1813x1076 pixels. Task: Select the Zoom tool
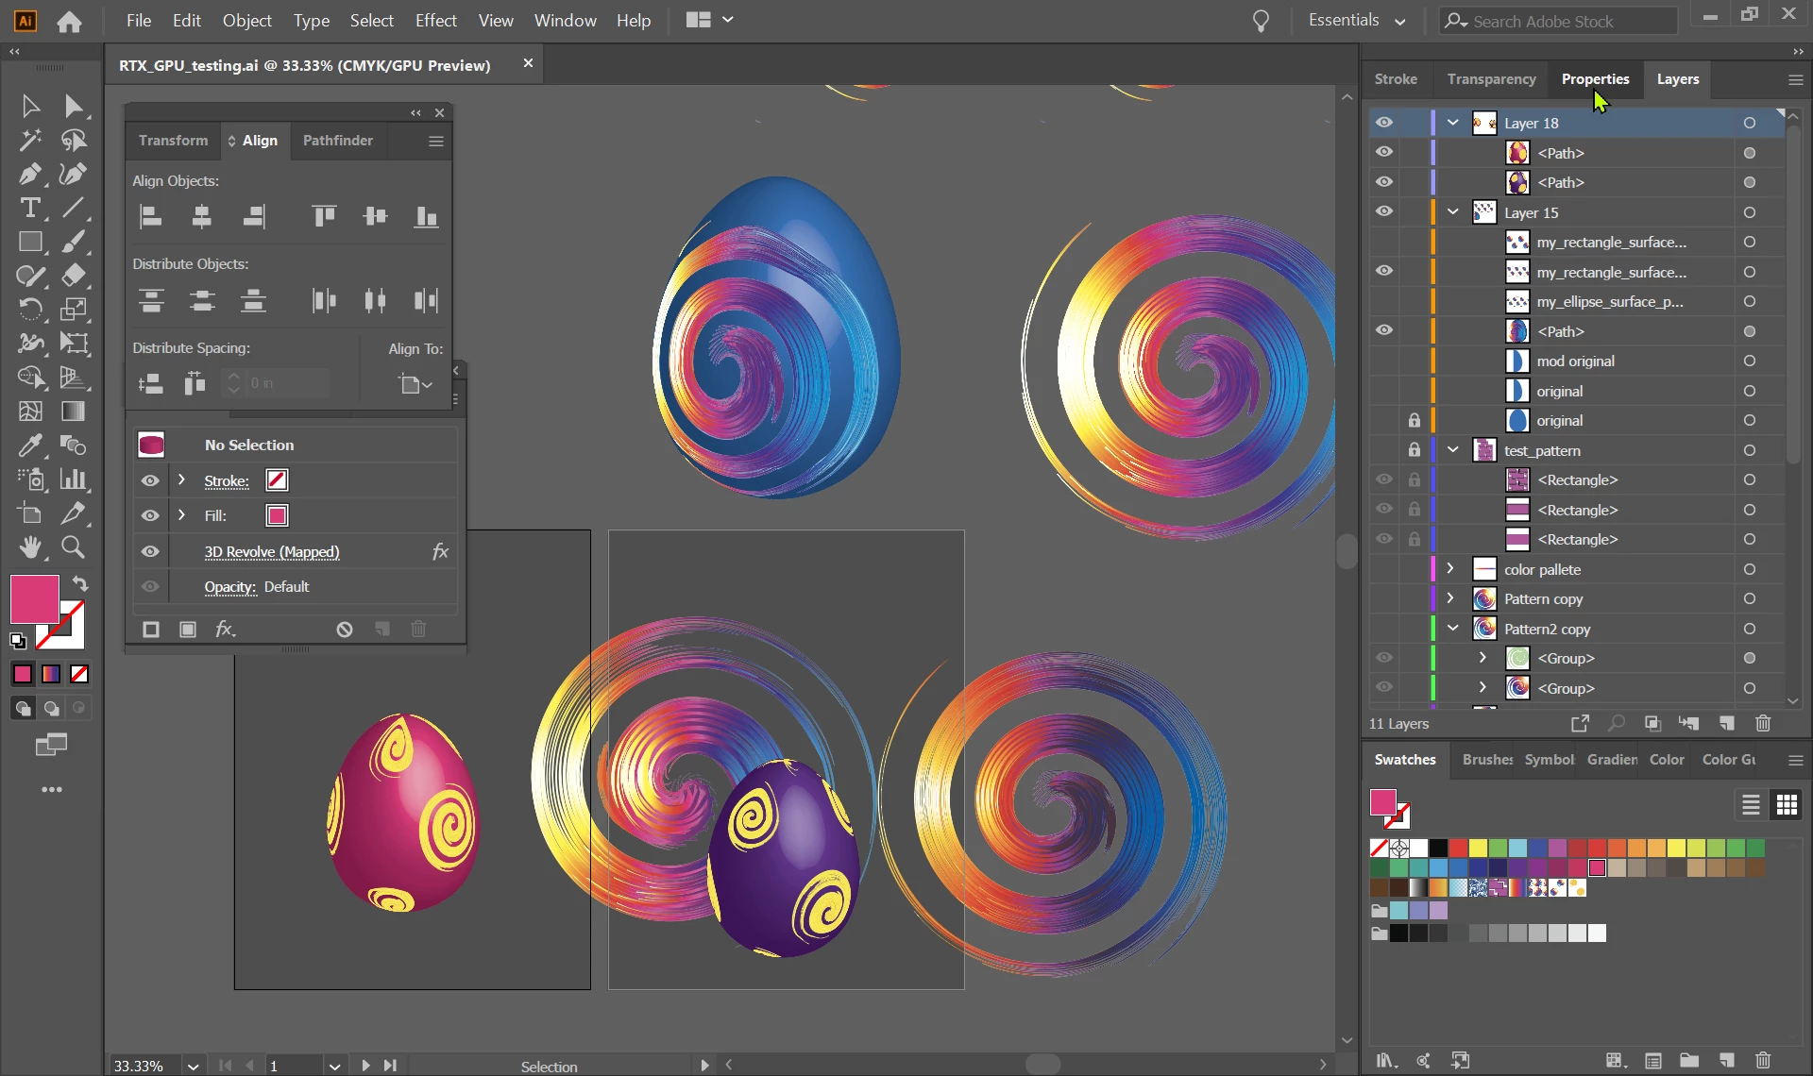coord(73,547)
